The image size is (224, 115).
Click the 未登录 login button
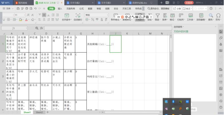pyautogui.click(x=189, y=3)
